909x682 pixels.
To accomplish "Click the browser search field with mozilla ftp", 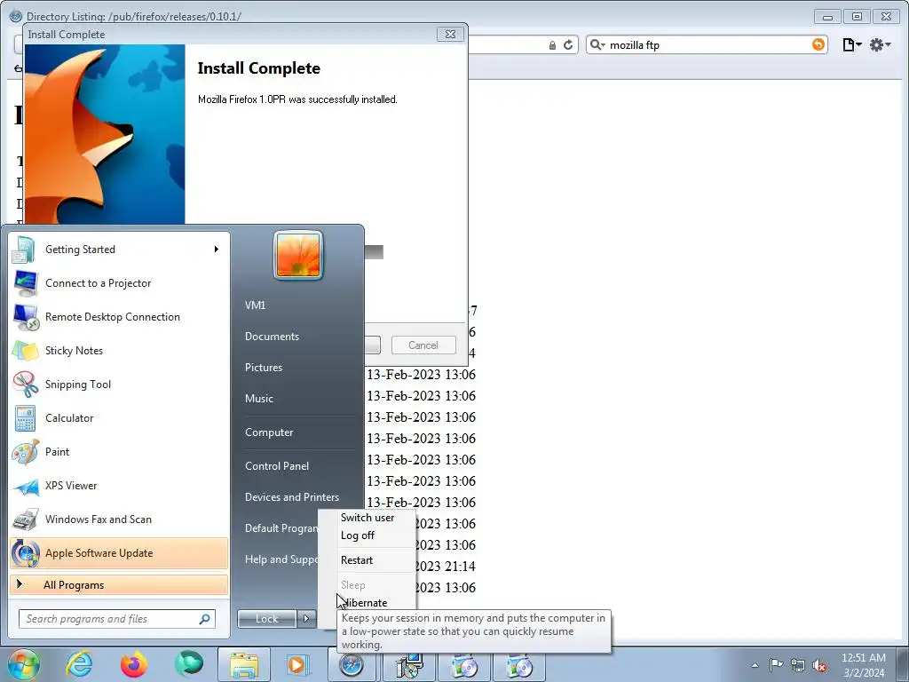I will pyautogui.click(x=707, y=44).
